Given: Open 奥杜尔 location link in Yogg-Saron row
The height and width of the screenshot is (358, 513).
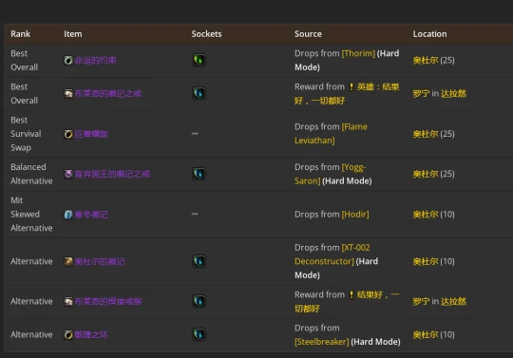Looking at the screenshot, I should tap(426, 174).
